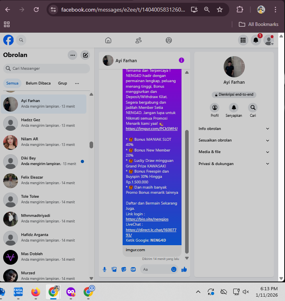
Task: Click the muted volume tray icon
Action: tap(246, 292)
